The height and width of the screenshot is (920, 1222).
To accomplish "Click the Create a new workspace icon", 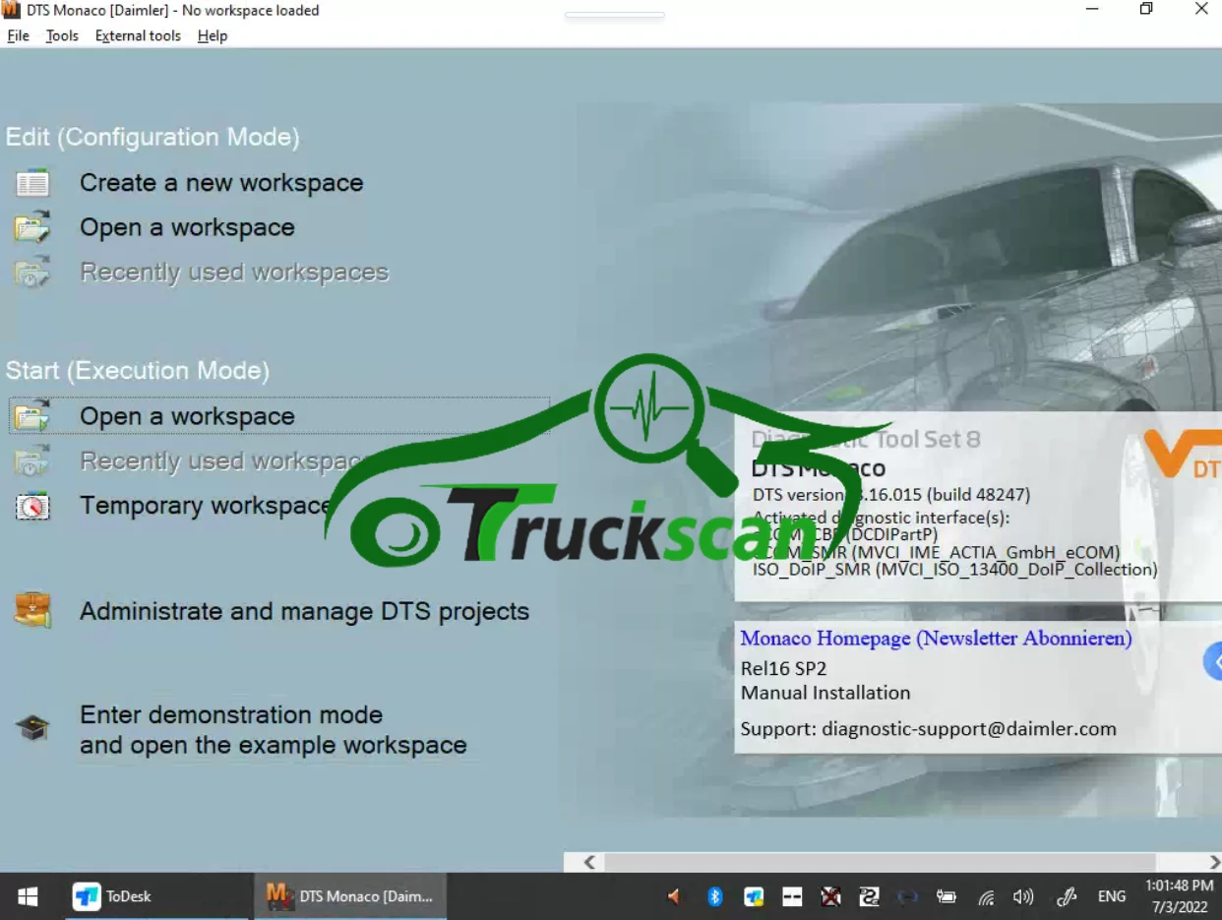I will [32, 183].
